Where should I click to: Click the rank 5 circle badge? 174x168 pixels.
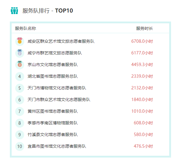20,88
